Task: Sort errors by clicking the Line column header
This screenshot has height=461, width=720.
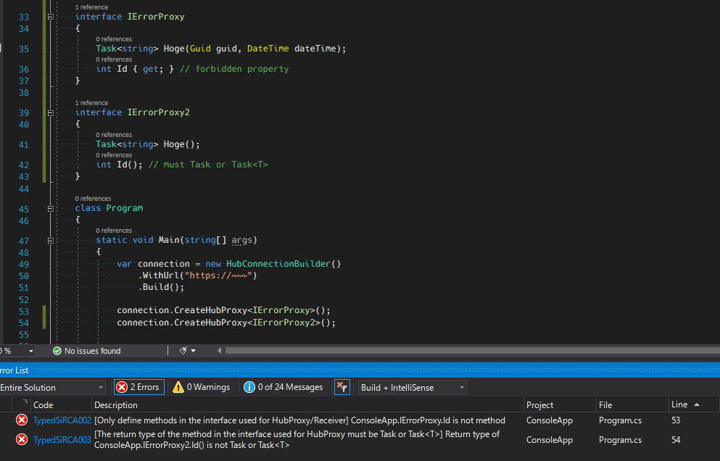Action: (679, 404)
